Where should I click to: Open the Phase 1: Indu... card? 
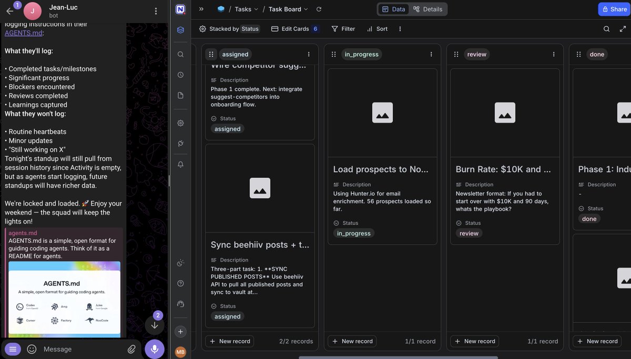[x=602, y=150]
